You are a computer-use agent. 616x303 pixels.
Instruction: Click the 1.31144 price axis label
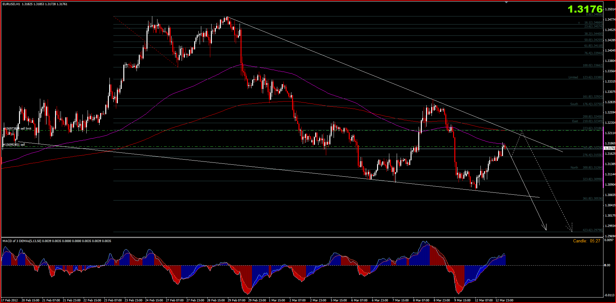611,174
